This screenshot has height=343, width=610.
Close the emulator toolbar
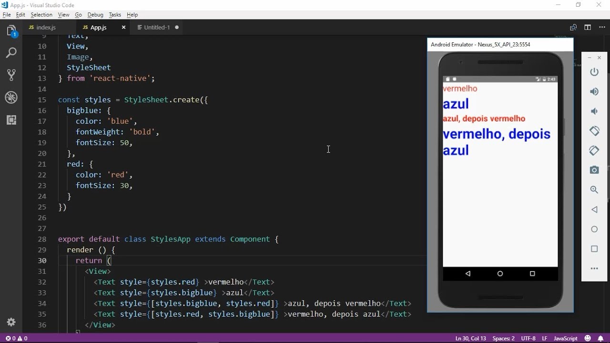(x=600, y=58)
